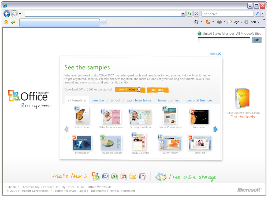Select the all templates tab

pyautogui.click(x=77, y=100)
